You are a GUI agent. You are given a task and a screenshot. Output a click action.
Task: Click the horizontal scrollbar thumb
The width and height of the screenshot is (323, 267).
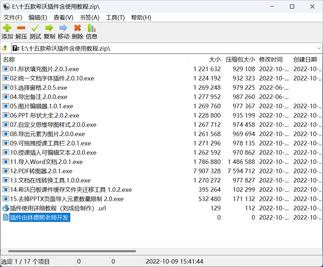(x=72, y=251)
